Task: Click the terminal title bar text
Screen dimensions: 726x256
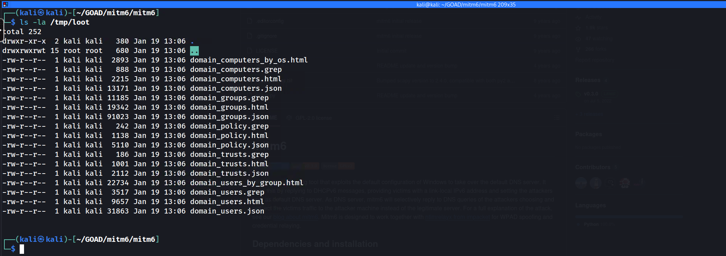Action: [466, 4]
